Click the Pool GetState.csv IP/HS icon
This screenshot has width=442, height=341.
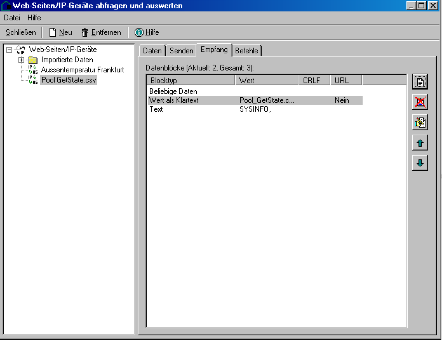[33, 80]
